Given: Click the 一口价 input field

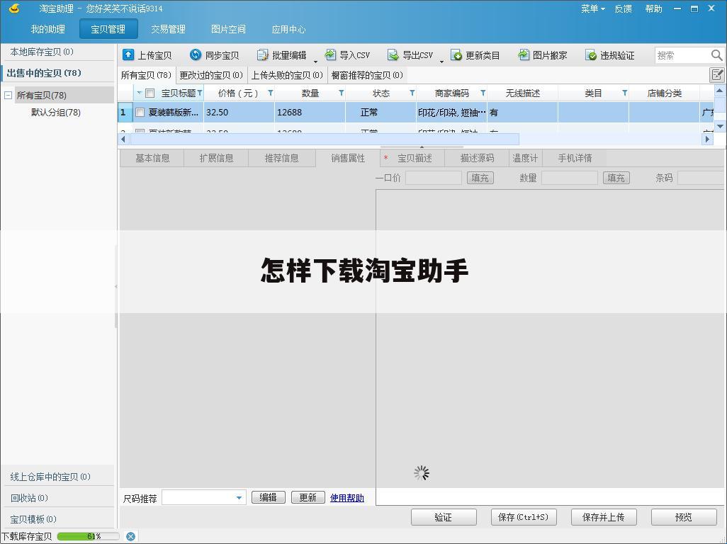Looking at the screenshot, I should 434,178.
